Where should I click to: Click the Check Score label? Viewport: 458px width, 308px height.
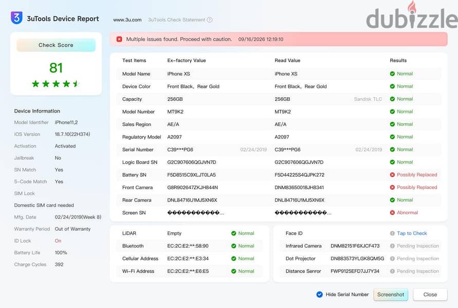56,45
